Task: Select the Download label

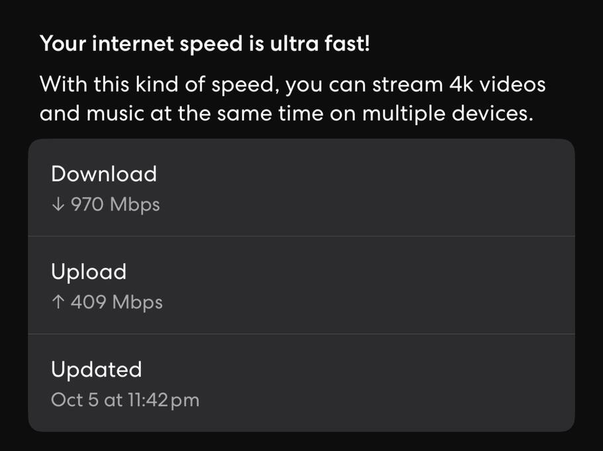Action: click(104, 174)
